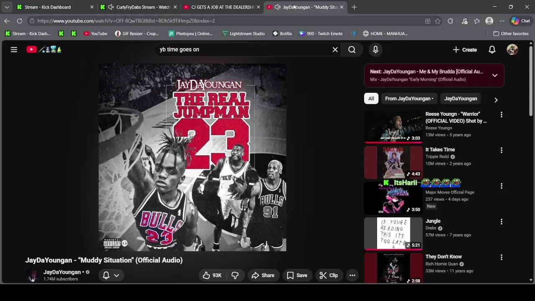The image size is (535, 301).
Task: Show more filter chips with the arrow
Action: (x=496, y=100)
